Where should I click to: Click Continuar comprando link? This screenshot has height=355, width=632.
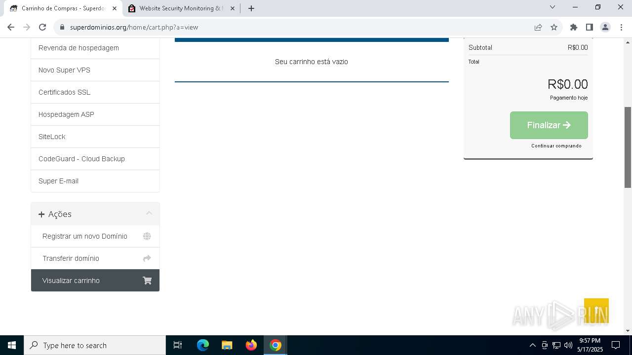556,146
